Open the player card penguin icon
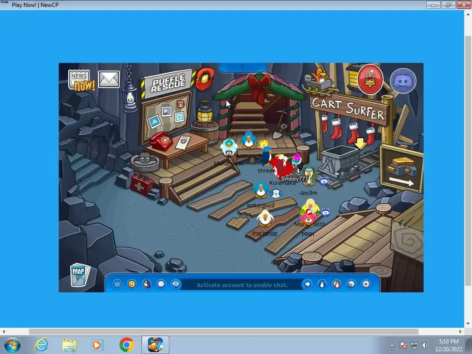The image size is (472, 354). pos(322,284)
